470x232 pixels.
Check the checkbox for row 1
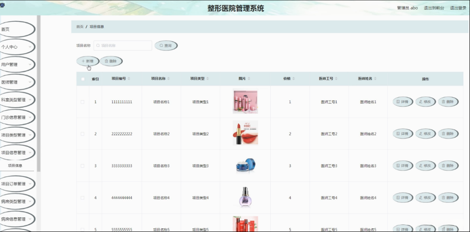(83, 102)
